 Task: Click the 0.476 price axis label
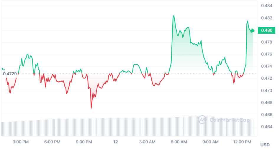266,54
